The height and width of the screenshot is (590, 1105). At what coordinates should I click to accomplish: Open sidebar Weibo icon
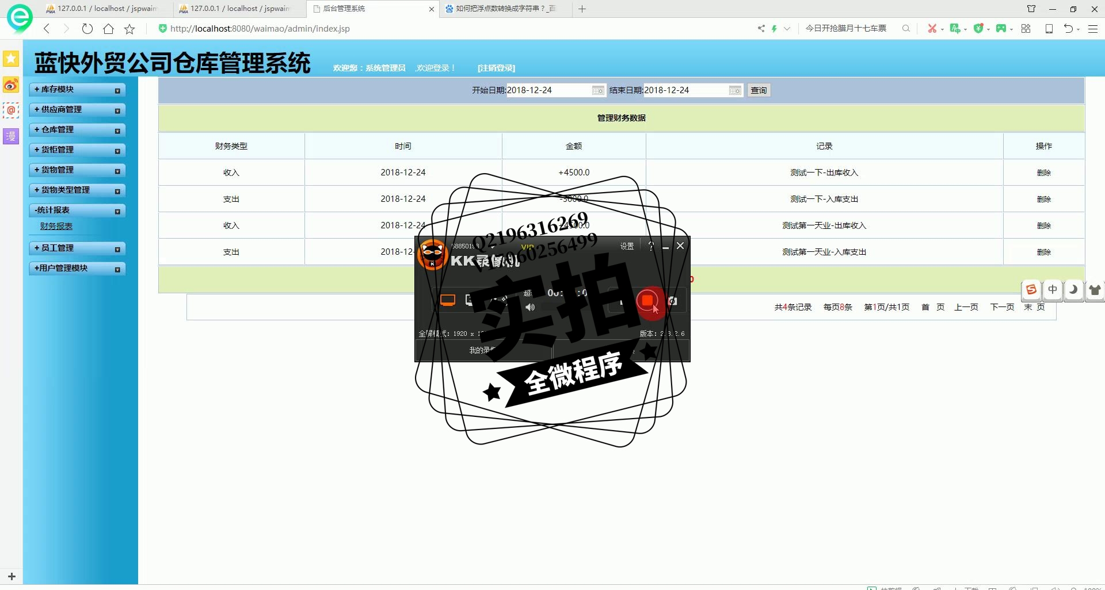[11, 85]
